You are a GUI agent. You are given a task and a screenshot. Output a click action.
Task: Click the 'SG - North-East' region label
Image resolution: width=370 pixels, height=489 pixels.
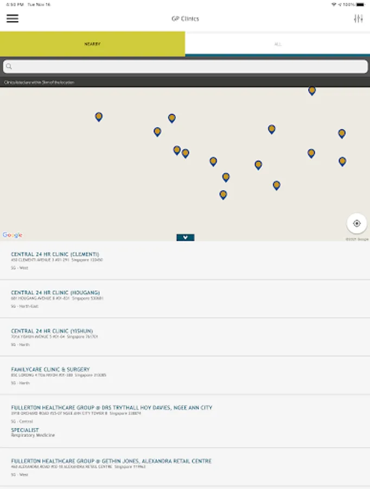tap(24, 306)
